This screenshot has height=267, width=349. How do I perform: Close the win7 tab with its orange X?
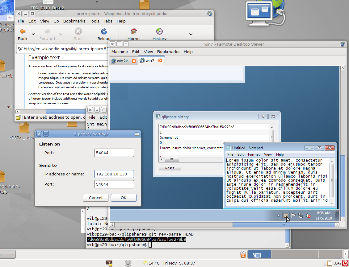[x=160, y=60]
